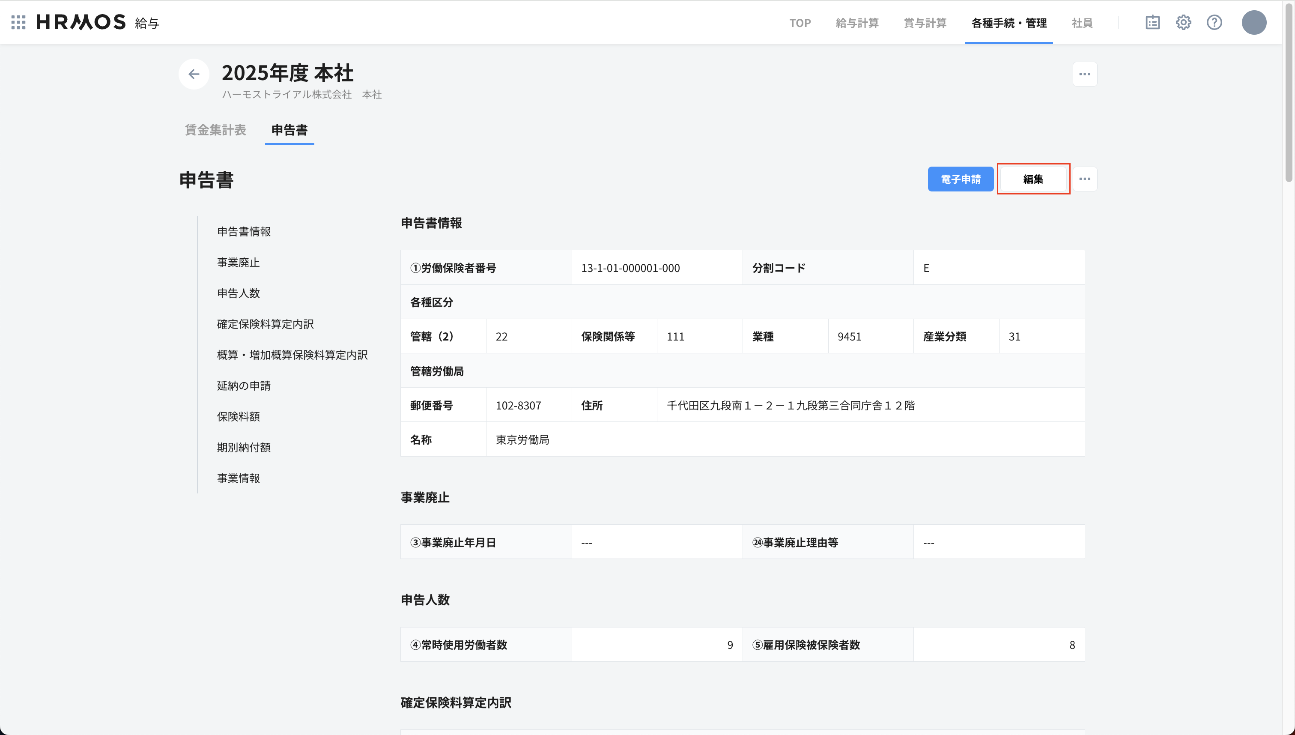
Task: Open the settings gear icon
Action: (x=1184, y=22)
